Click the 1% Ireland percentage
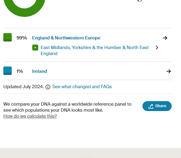 20,71
